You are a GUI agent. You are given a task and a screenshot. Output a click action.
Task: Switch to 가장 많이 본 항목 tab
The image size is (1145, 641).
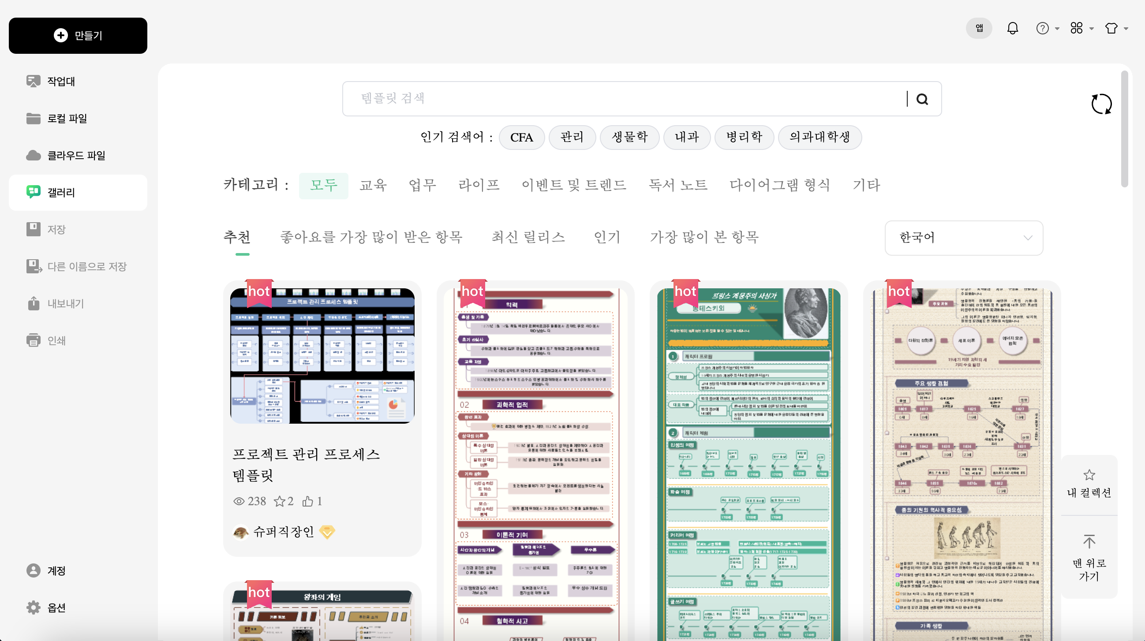[x=704, y=238]
